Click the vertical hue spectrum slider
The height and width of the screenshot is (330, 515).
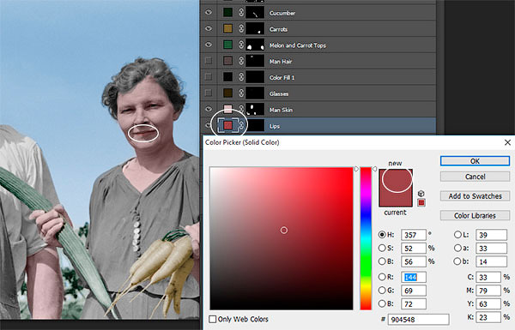(366, 238)
